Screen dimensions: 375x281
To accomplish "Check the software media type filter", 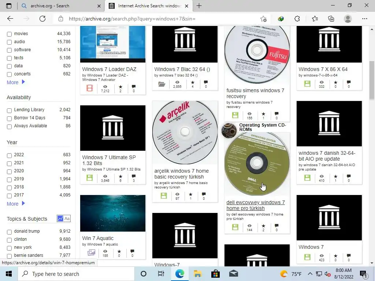I will pos(9,50).
